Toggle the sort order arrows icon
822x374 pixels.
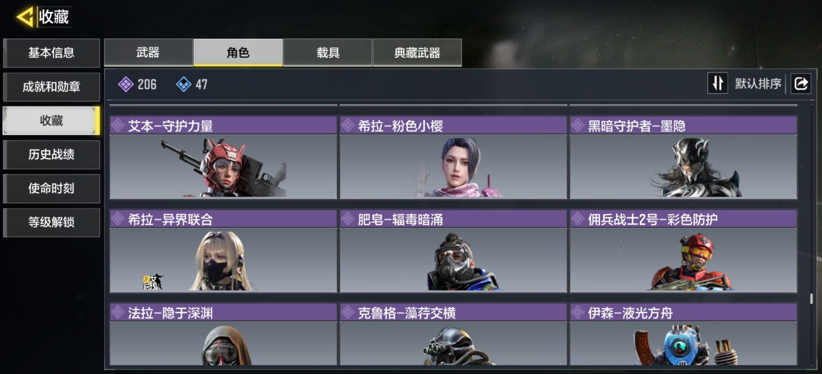[x=718, y=83]
